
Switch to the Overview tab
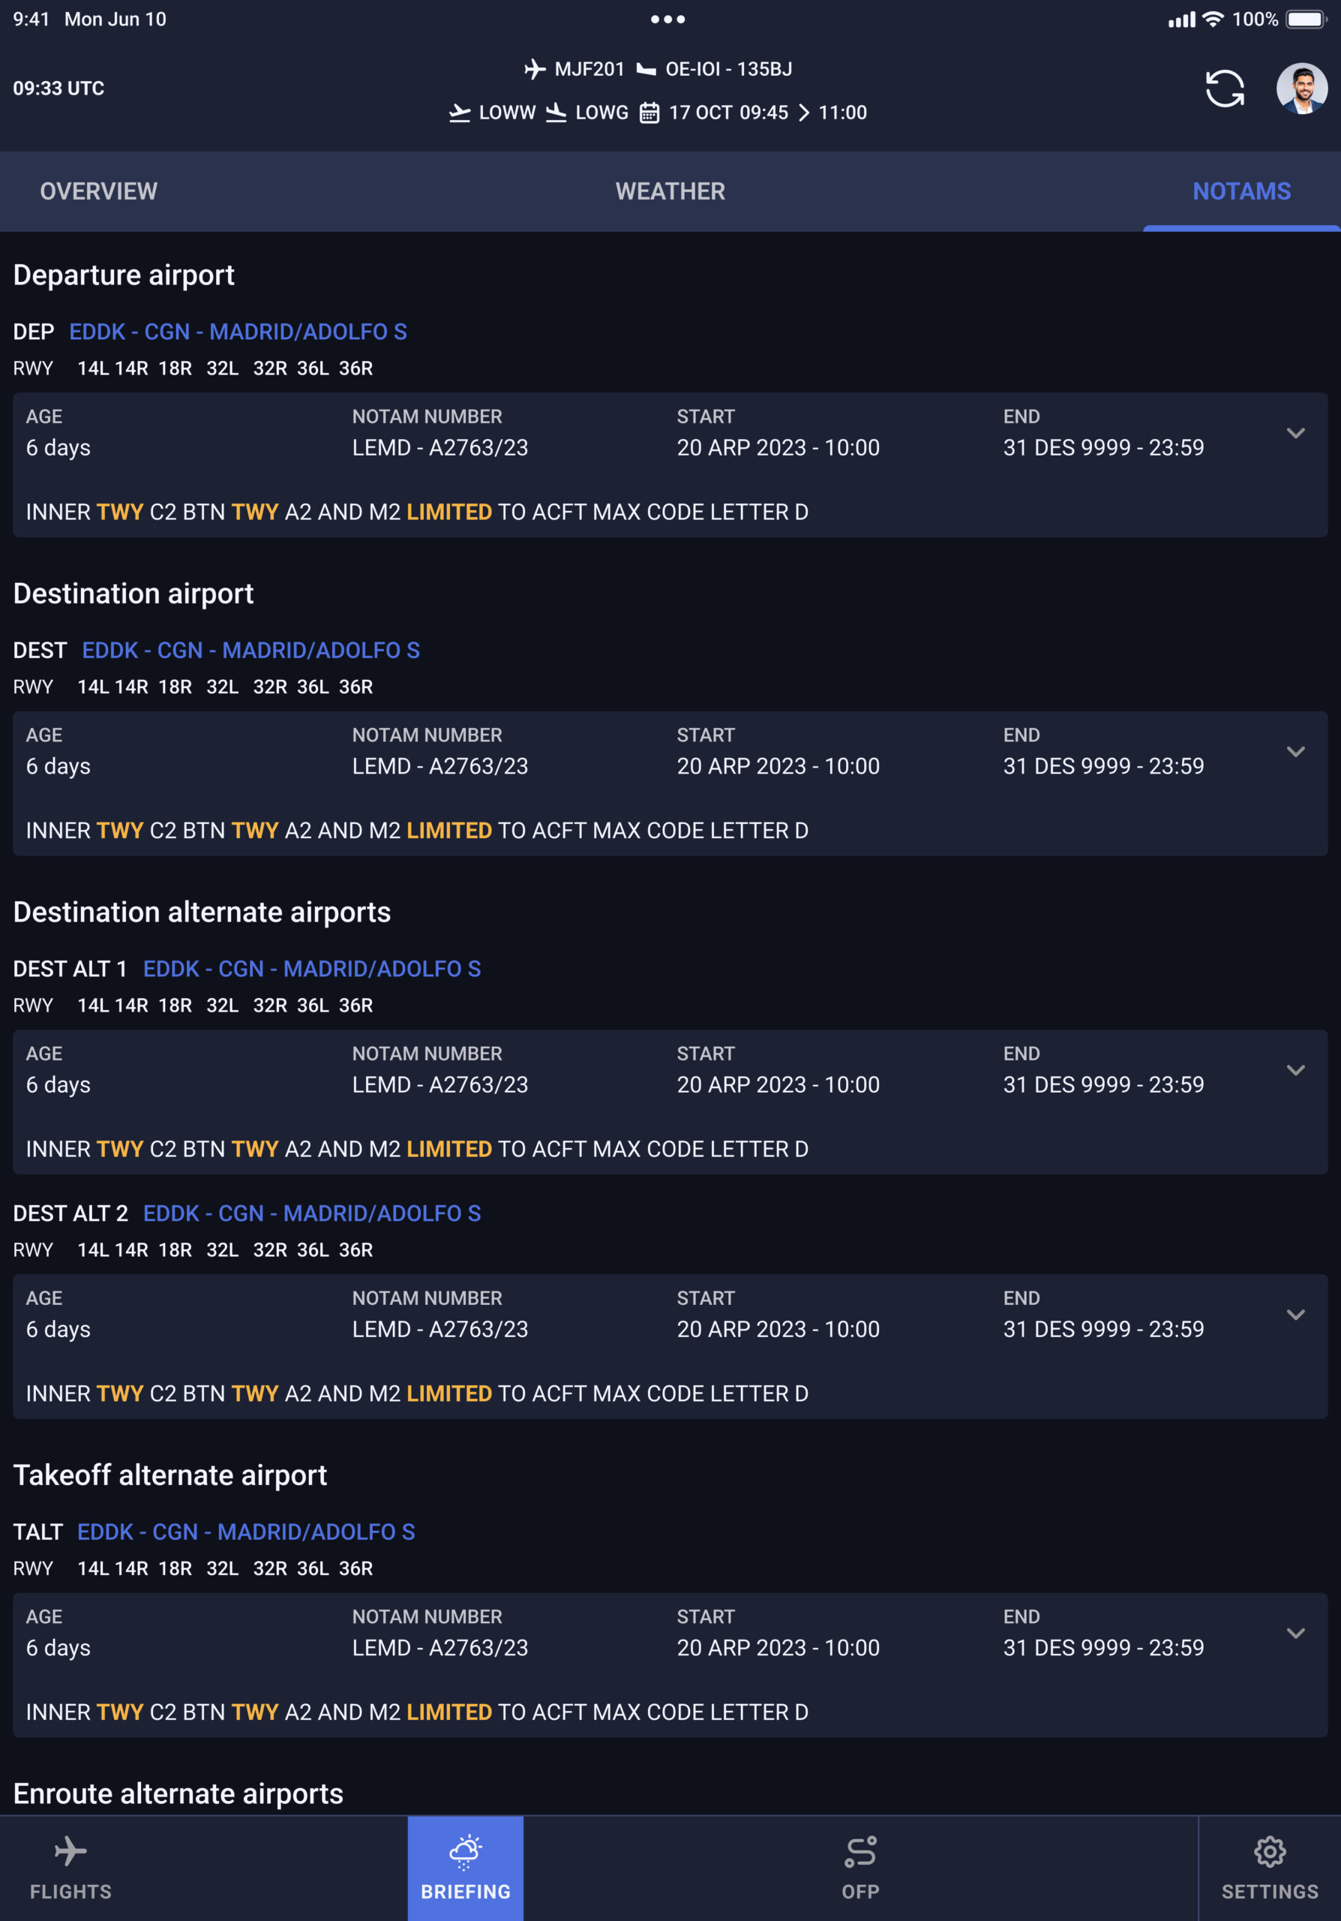[99, 191]
